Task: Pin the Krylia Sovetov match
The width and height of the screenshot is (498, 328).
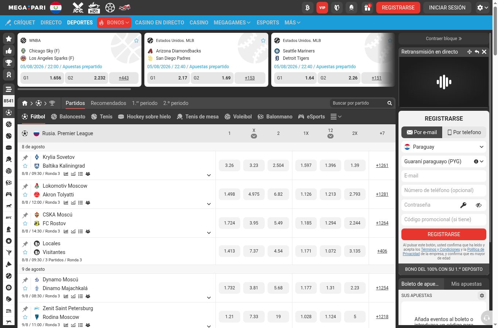Action: coord(25,157)
